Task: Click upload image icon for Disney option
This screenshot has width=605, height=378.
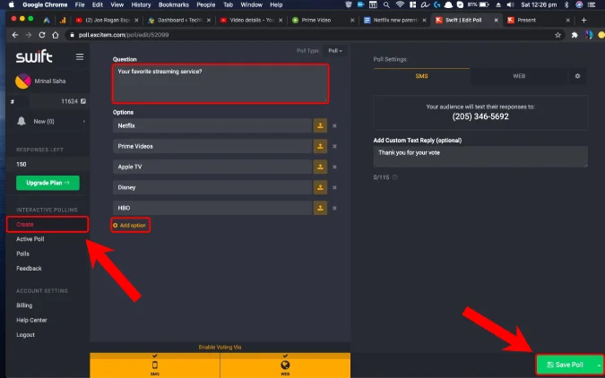Action: pos(320,187)
